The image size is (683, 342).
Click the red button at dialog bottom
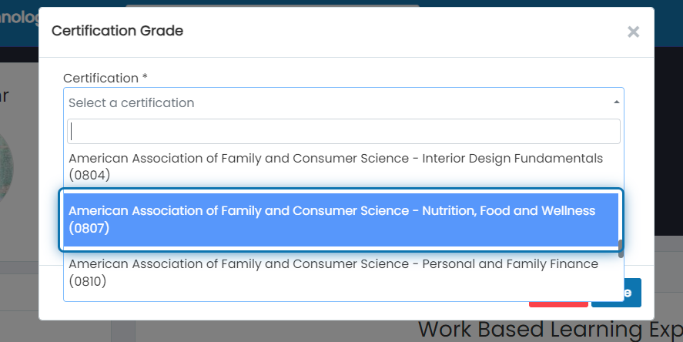(558, 304)
